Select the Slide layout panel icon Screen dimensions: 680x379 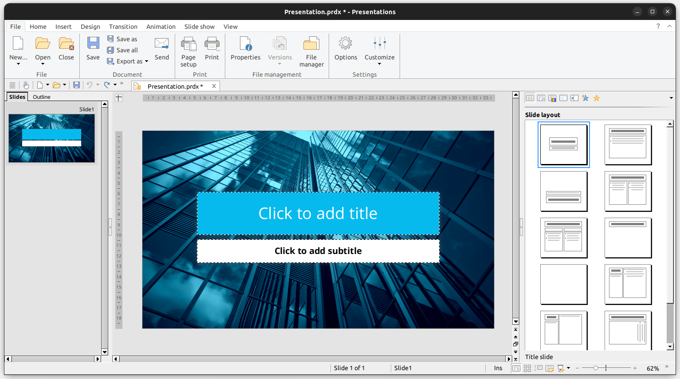[530, 98]
